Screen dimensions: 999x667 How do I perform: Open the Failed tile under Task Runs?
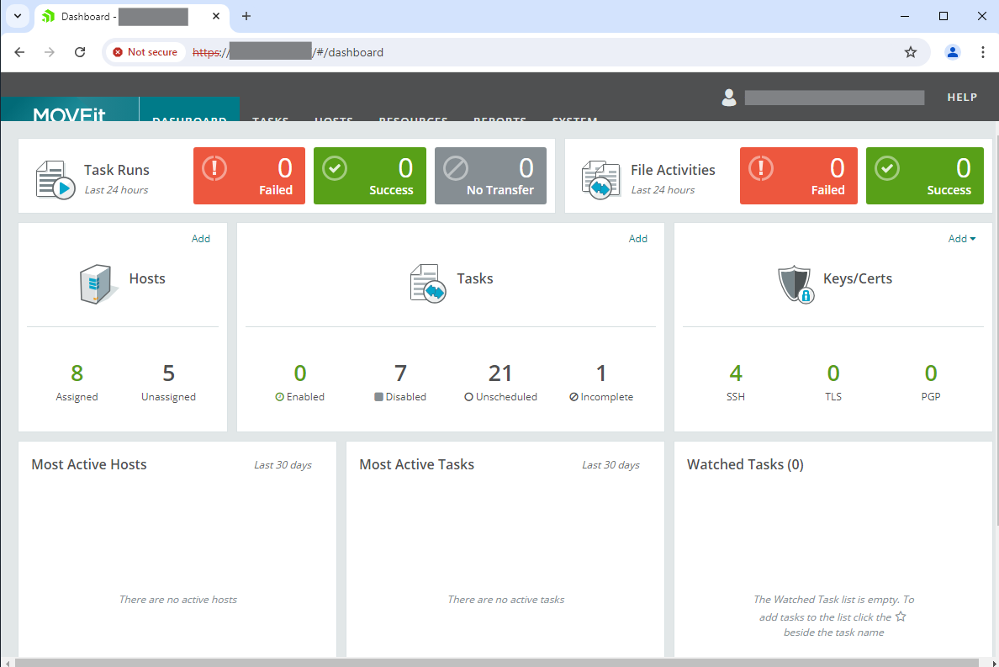click(249, 176)
